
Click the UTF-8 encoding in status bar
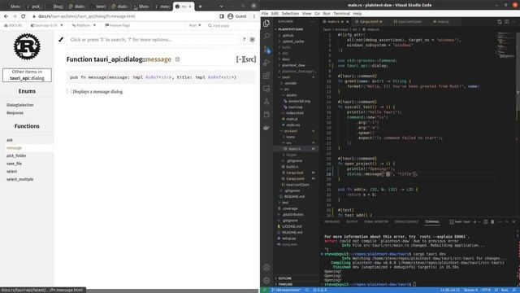(x=486, y=290)
